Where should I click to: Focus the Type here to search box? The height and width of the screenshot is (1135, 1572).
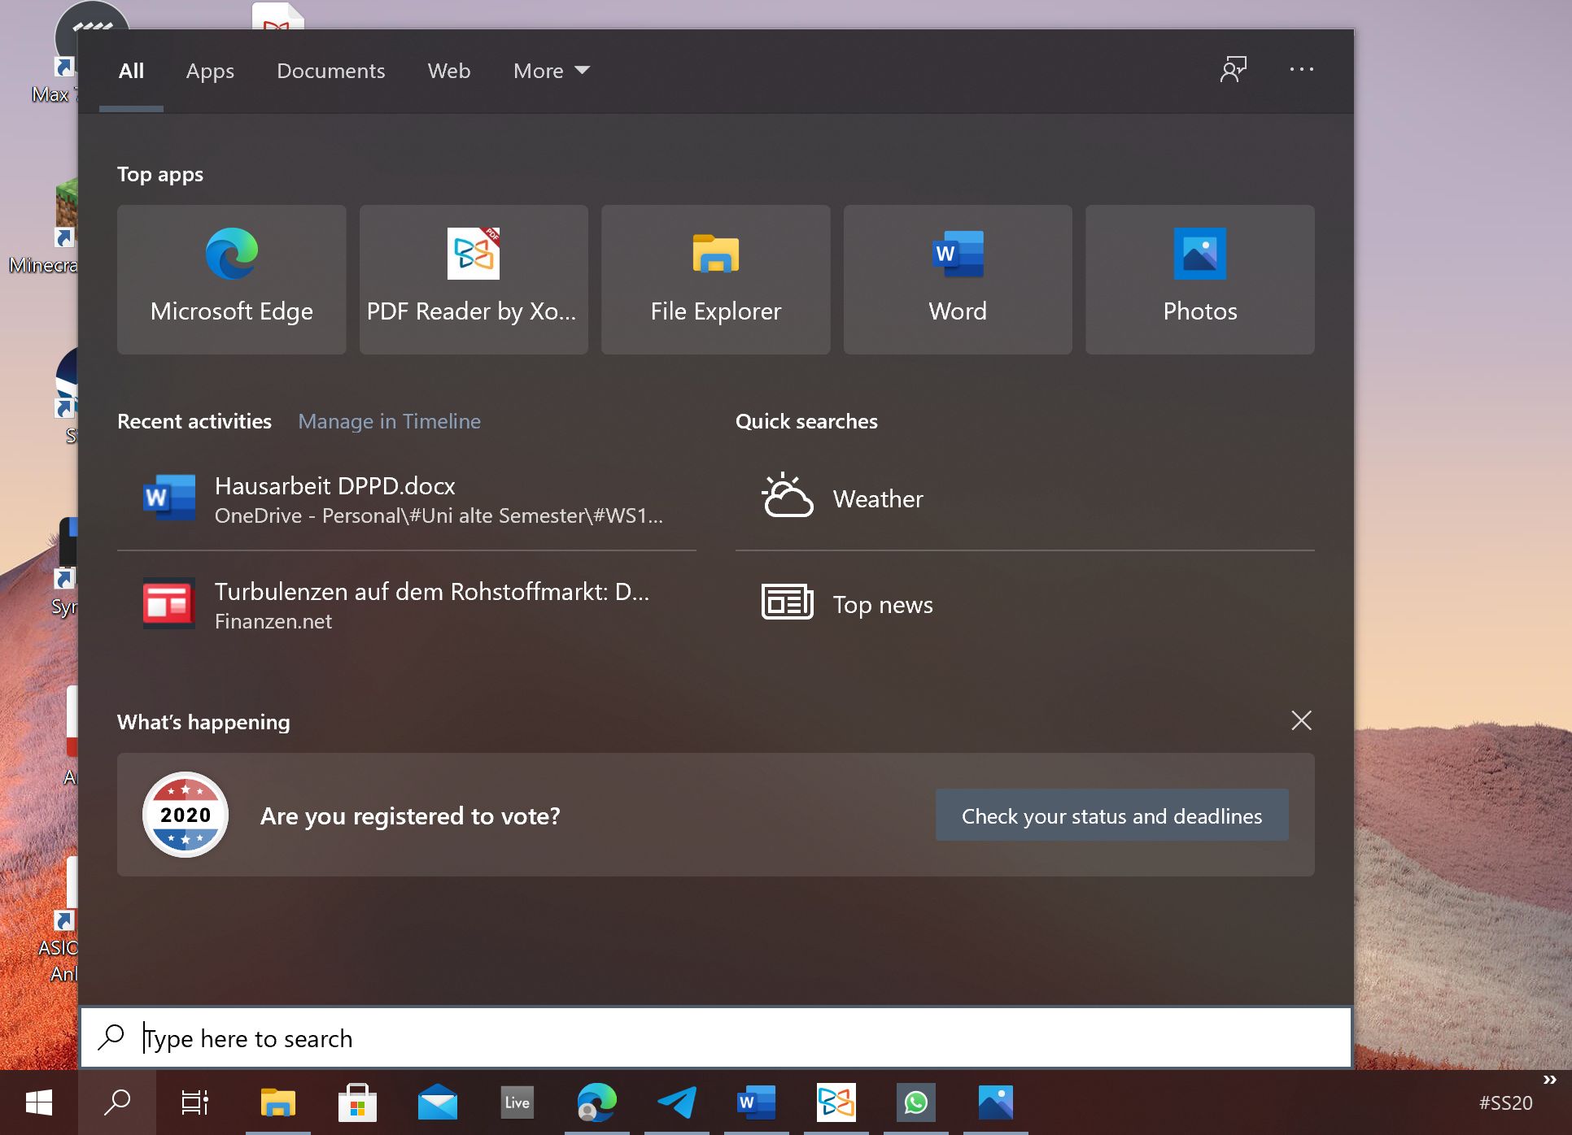click(716, 1037)
